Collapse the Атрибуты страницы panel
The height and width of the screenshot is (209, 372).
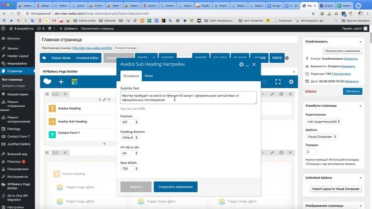pos(360,106)
